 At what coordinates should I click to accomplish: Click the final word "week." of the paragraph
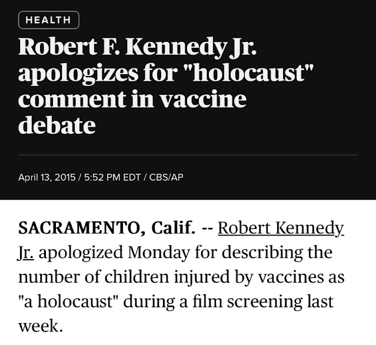pyautogui.click(x=41, y=327)
